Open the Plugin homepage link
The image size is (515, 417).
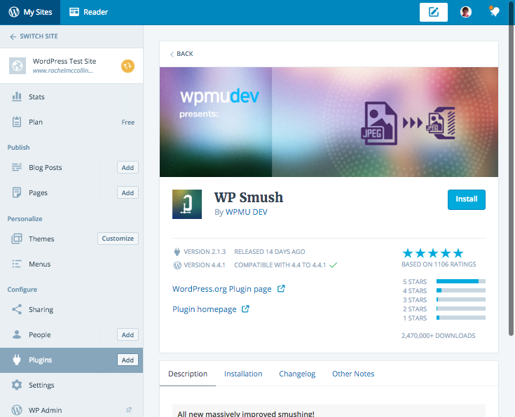click(205, 309)
